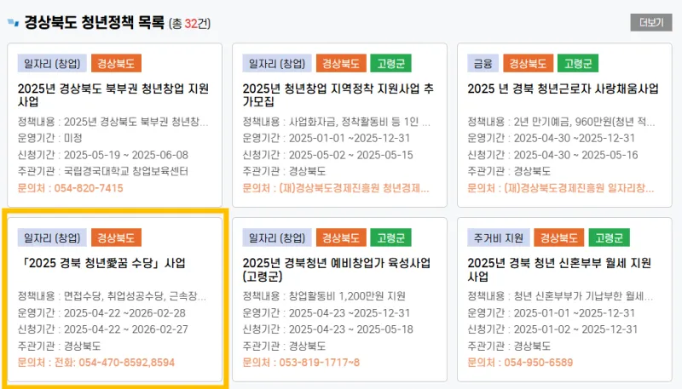Click the blue bullet icon before 경상북도 청년정책 목록
The height and width of the screenshot is (389, 682).
[13, 23]
